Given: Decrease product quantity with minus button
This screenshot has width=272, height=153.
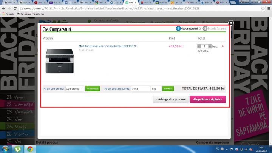Looking at the screenshot, I should tap(199, 46).
